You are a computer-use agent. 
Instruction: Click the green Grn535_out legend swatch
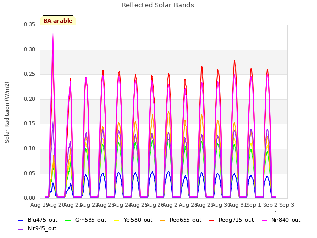click(x=68, y=220)
